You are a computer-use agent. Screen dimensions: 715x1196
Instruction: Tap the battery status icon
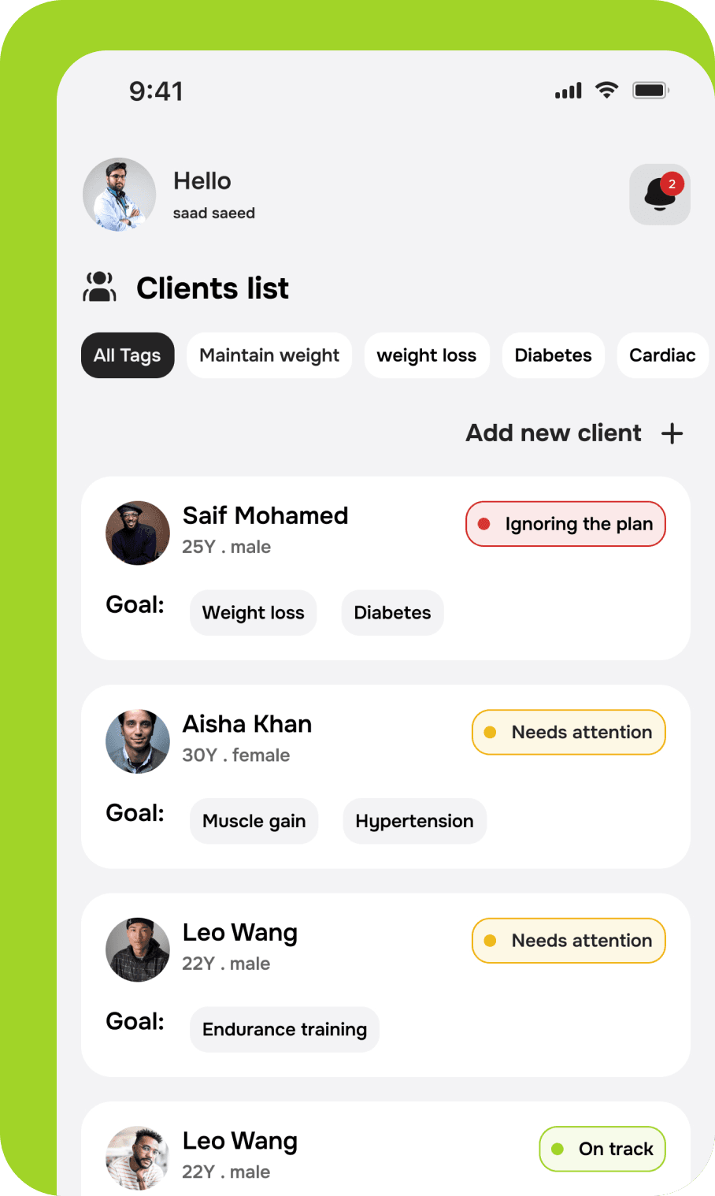650,91
